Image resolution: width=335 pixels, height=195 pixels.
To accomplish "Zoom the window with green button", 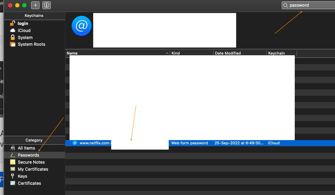I will point(24,5).
